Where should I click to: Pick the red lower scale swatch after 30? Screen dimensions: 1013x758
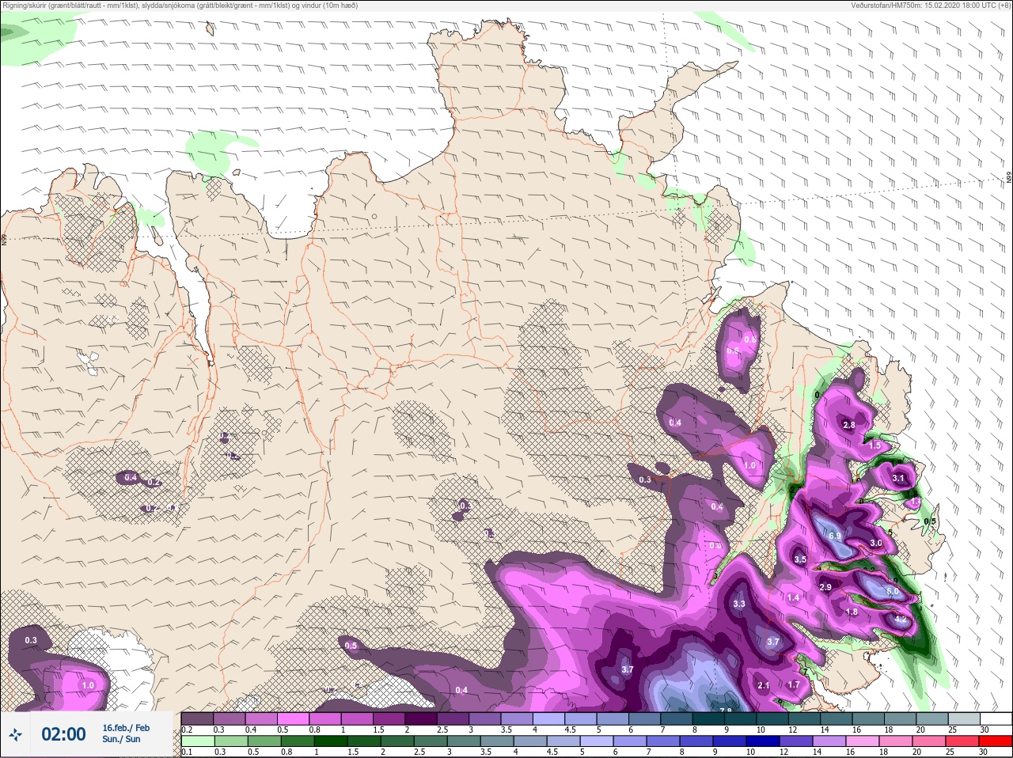click(996, 741)
